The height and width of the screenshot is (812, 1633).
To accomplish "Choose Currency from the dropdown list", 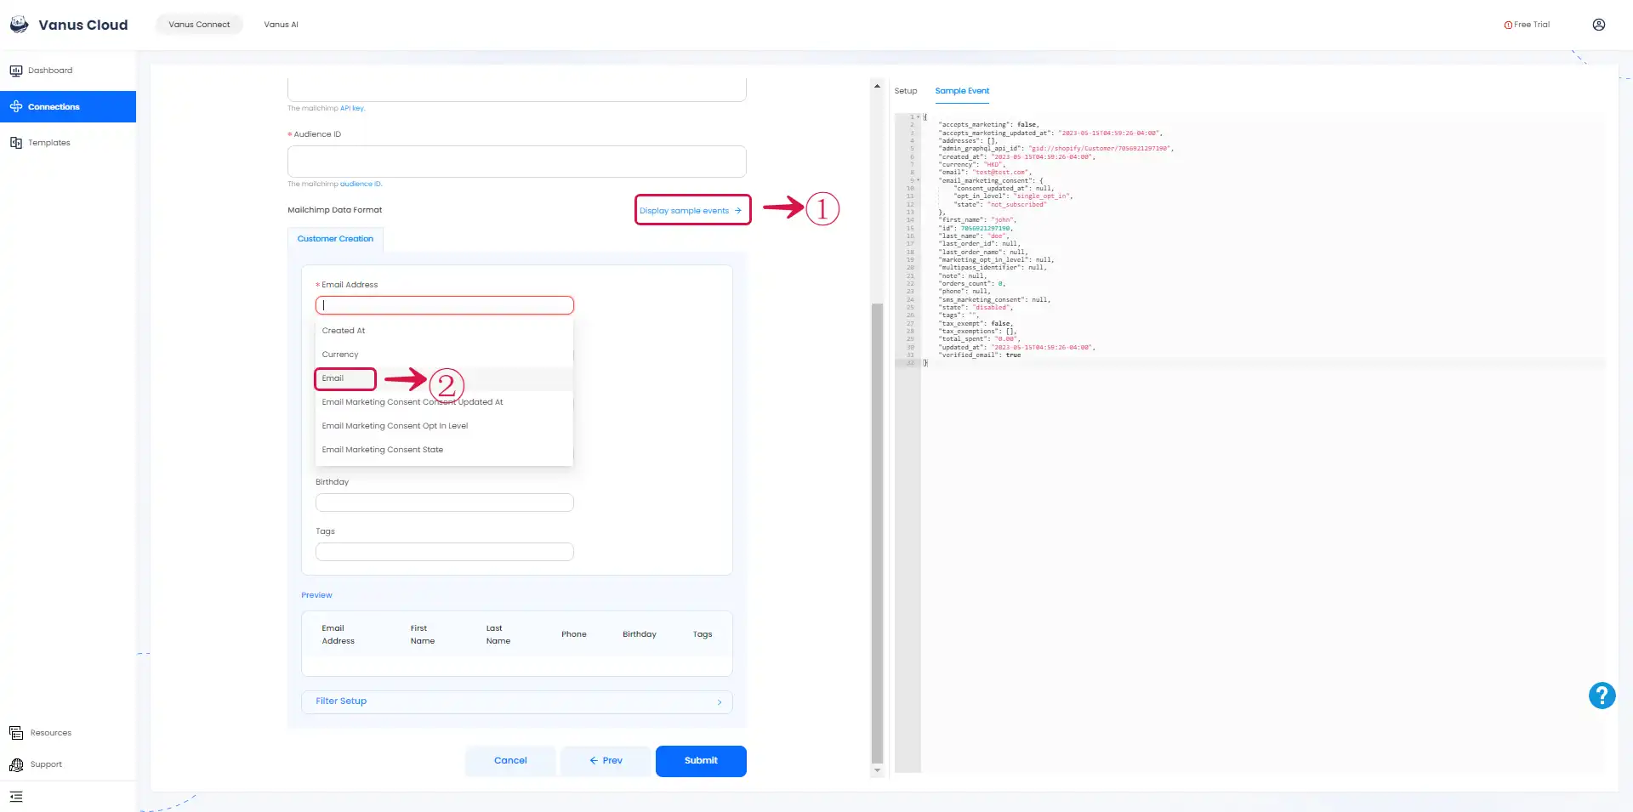I will point(444,355).
